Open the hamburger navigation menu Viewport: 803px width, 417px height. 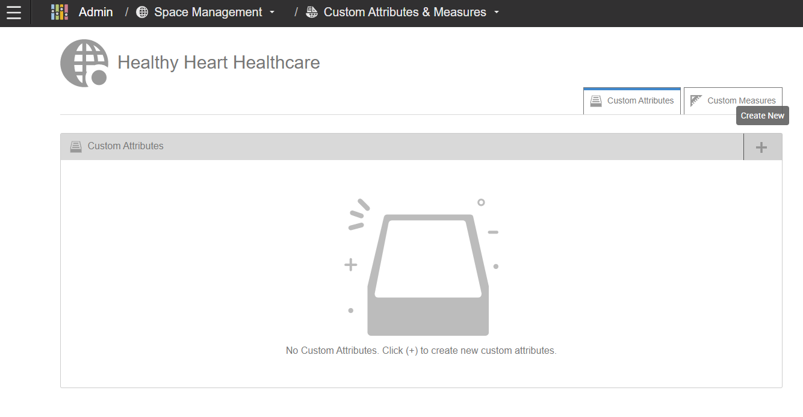click(x=13, y=13)
